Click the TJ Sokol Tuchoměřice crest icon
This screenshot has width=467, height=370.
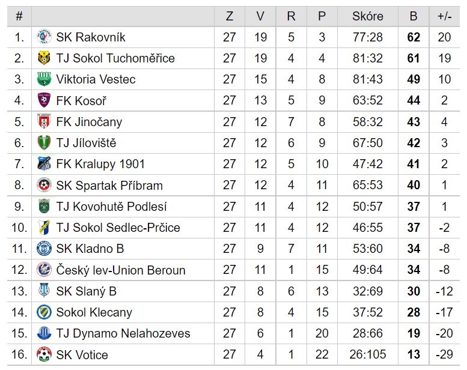click(x=44, y=58)
